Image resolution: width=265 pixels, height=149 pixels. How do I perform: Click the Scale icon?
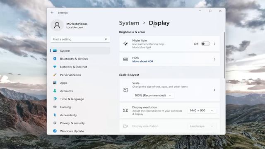125,90
